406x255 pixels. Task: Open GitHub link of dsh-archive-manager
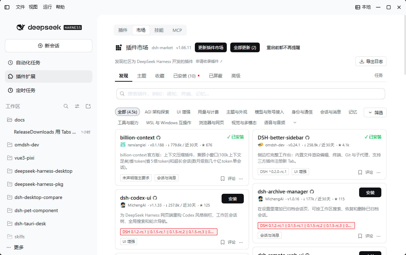click(x=312, y=192)
